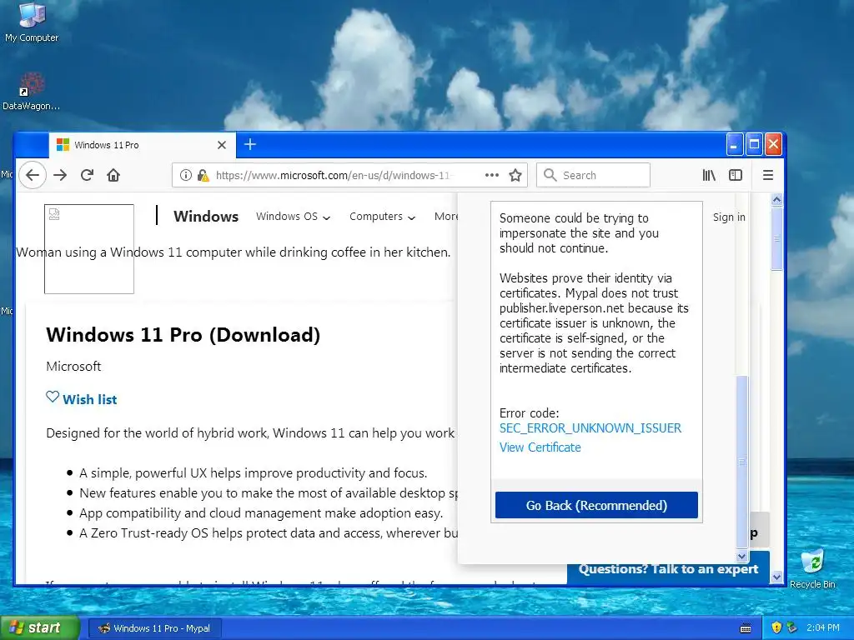Viewport: 854px width, 640px height.
Task: Bookmark this page with the star
Action: point(515,175)
